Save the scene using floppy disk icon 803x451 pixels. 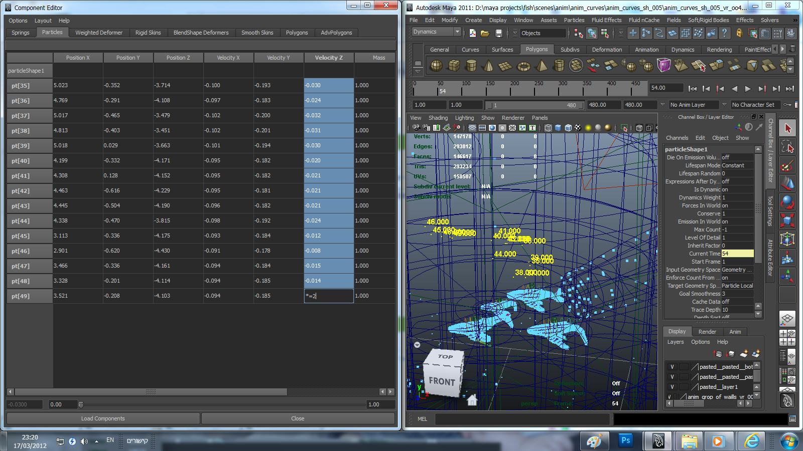click(x=498, y=33)
